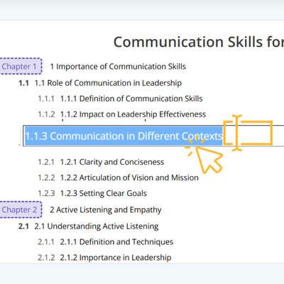Click the bold 1.1 section number
Screen dimensions: 284x284
pyautogui.click(x=23, y=83)
